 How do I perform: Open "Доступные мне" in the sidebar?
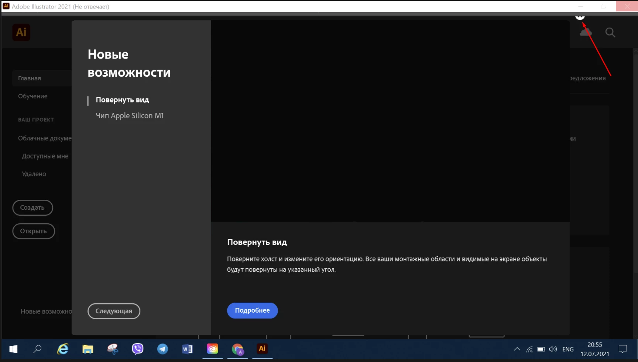(x=45, y=156)
